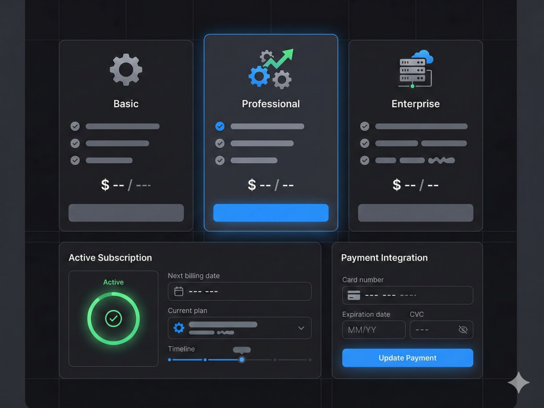Focus the Next billing date field

[x=240, y=292]
